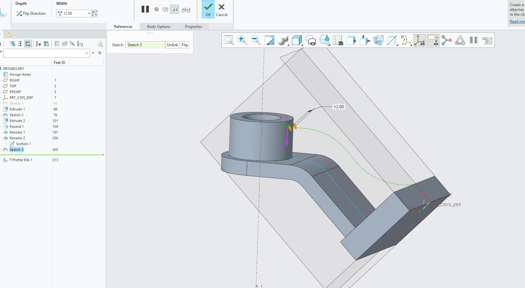This screenshot has width=525, height=288.
Task: Toggle the attached preview mode button
Action: point(174,10)
